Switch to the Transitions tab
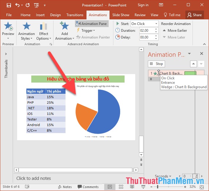Screen dimensions: 209x191 point(75,15)
